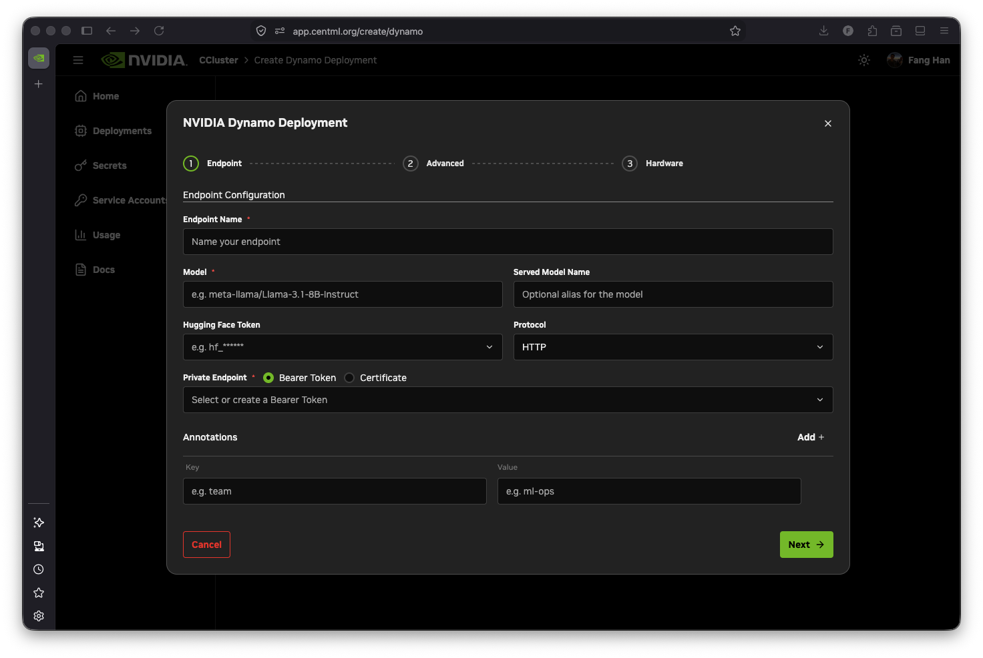The height and width of the screenshot is (658, 983).
Task: Open settings gear in the browser sidebar
Action: 39,616
